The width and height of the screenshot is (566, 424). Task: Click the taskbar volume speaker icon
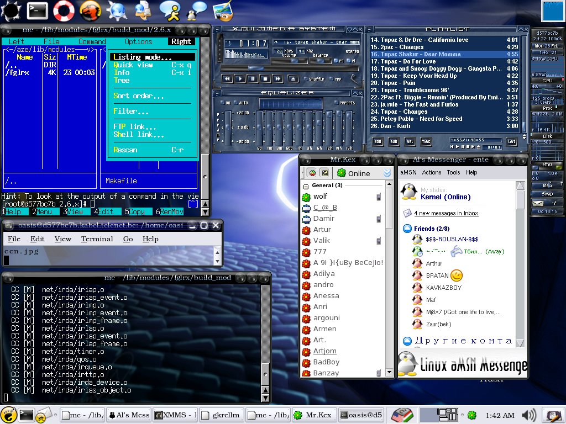pyautogui.click(x=529, y=415)
